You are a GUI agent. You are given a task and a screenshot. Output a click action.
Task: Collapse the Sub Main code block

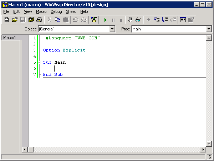[39, 63]
